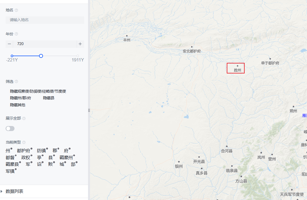Click the year slider handle
Screen dimensions: 307x200
(41, 56)
